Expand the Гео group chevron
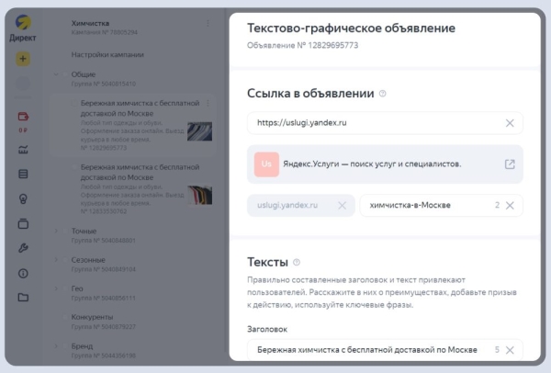This screenshot has width=551, height=373. point(56,288)
